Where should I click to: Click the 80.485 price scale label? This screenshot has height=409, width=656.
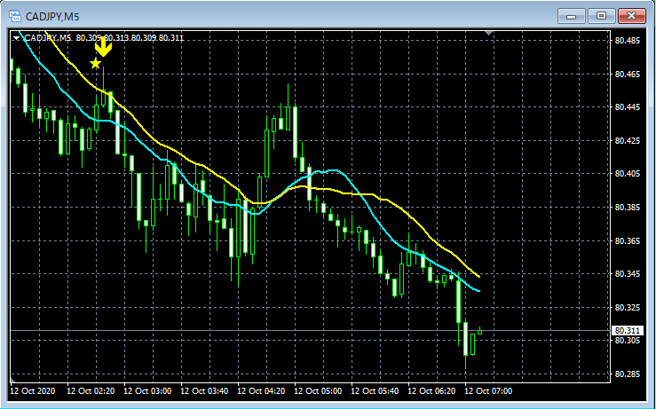pos(627,41)
